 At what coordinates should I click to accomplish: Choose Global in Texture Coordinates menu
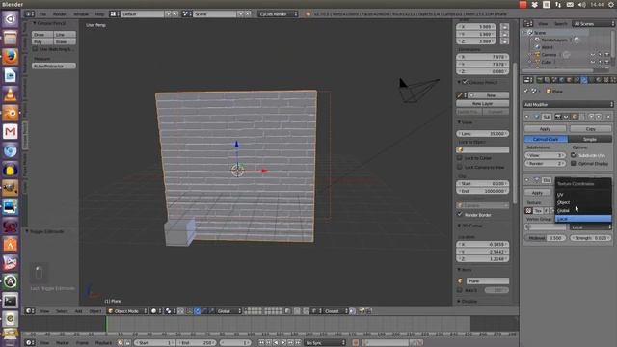(x=583, y=210)
